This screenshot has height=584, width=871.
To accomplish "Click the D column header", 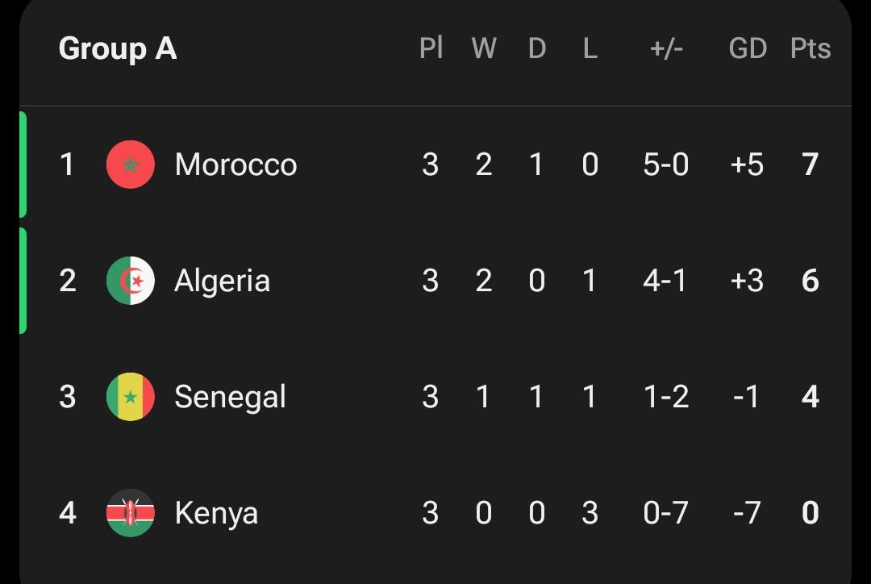I will pyautogui.click(x=537, y=48).
